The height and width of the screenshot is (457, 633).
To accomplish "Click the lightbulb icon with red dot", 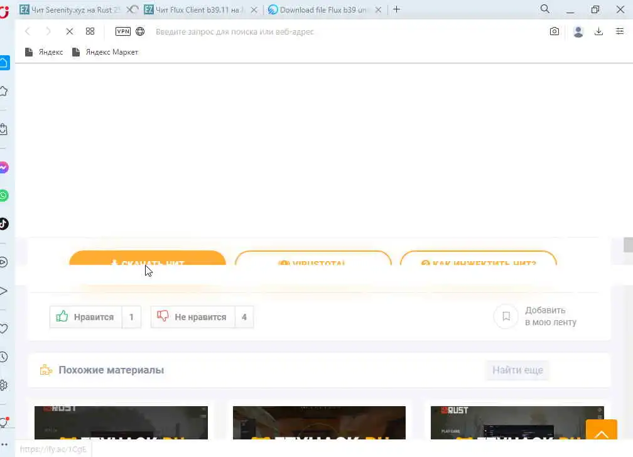I will tap(4, 422).
